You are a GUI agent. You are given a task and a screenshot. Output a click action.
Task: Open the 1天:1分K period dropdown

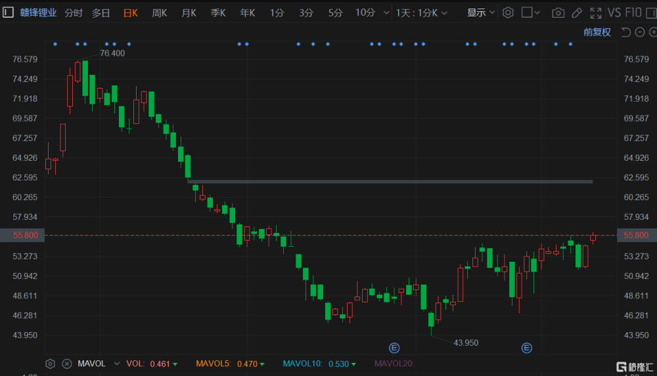click(x=420, y=12)
